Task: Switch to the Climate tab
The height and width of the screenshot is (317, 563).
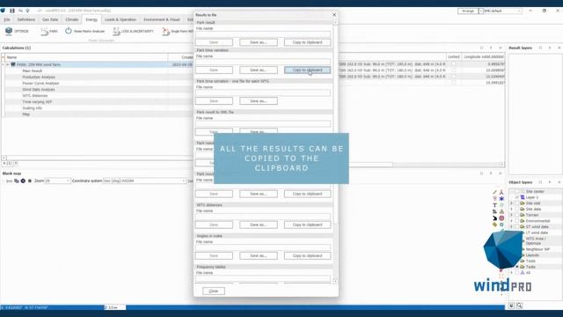Action: click(x=72, y=19)
